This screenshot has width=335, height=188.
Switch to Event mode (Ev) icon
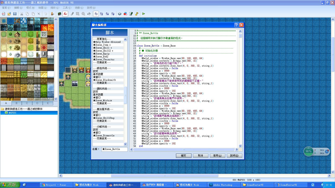(65, 14)
